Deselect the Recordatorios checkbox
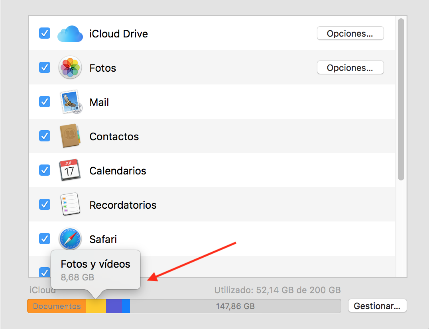The image size is (429, 329). coord(45,204)
